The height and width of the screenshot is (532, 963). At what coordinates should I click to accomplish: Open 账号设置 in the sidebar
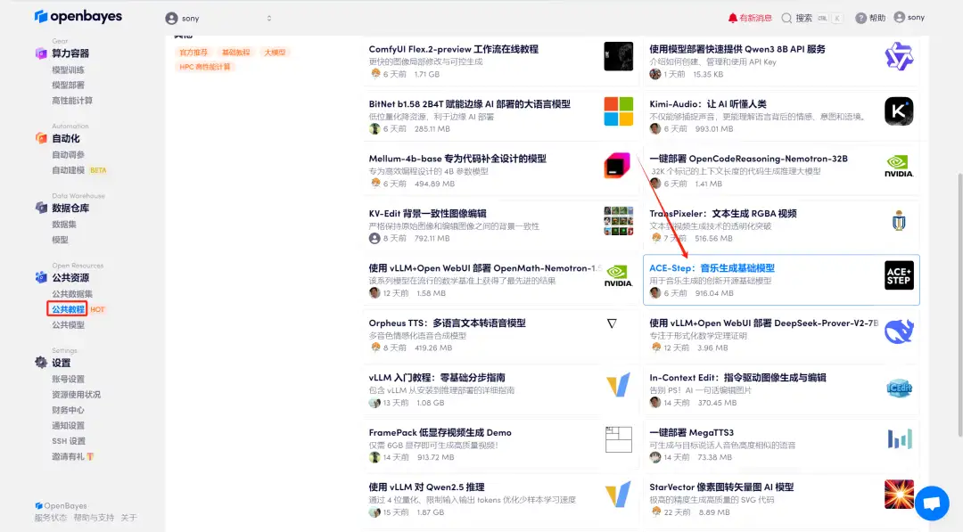tap(68, 380)
